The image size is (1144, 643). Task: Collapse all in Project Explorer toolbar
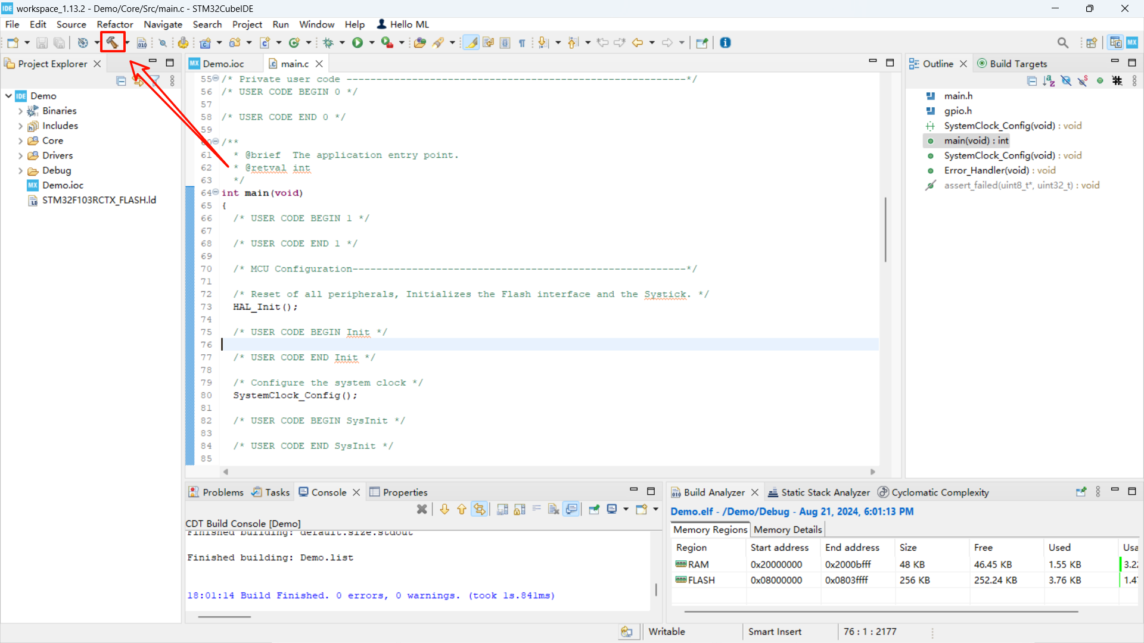(x=121, y=81)
